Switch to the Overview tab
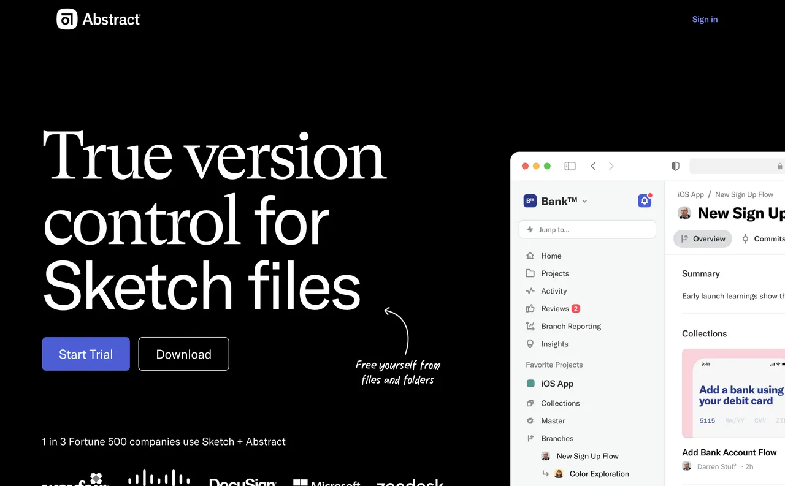Image resolution: width=785 pixels, height=486 pixels. coord(703,238)
